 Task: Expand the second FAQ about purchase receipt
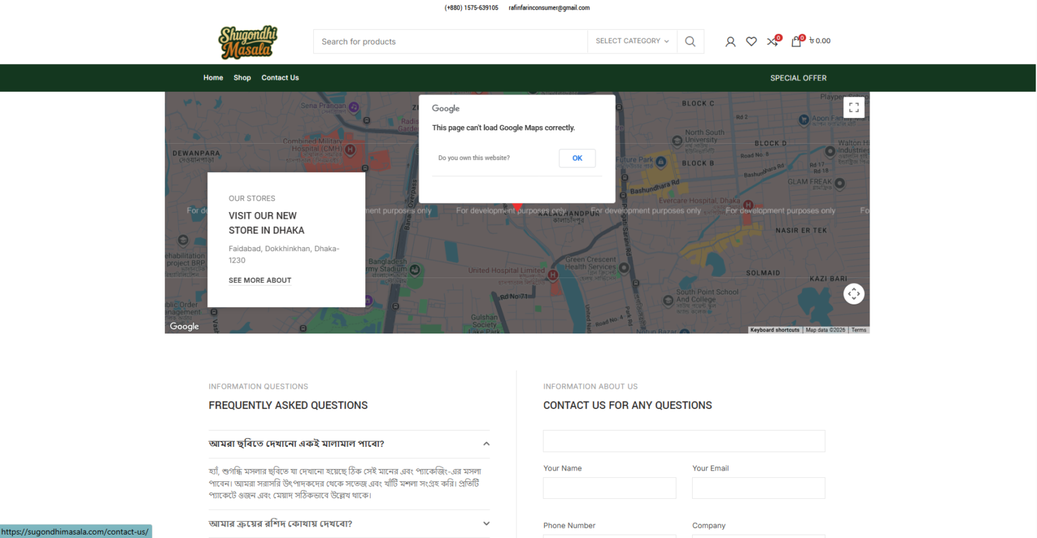pos(486,524)
